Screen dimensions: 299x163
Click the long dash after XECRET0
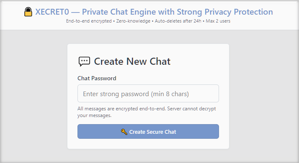[75, 12]
